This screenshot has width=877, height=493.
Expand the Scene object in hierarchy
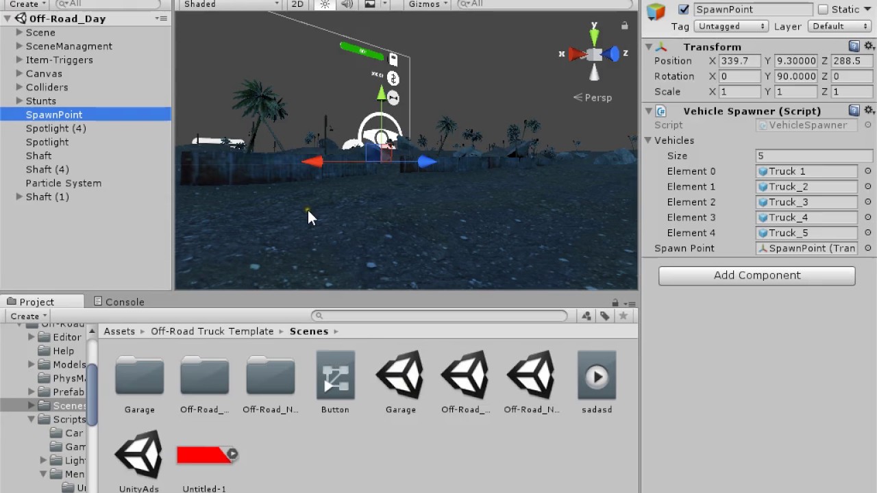tap(19, 32)
